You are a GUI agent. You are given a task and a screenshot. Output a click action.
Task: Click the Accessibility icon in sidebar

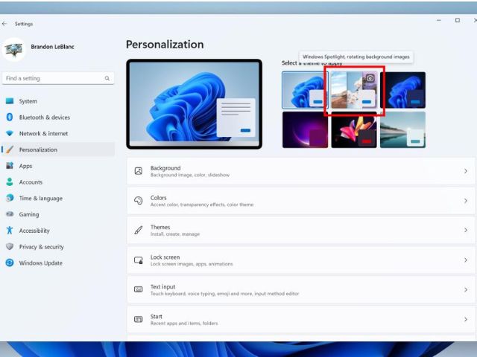[10, 231]
